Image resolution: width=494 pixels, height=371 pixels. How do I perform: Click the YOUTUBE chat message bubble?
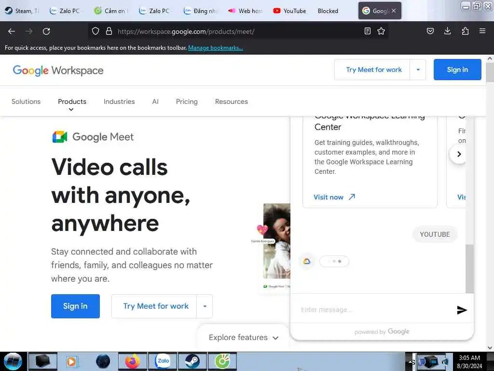tap(435, 234)
